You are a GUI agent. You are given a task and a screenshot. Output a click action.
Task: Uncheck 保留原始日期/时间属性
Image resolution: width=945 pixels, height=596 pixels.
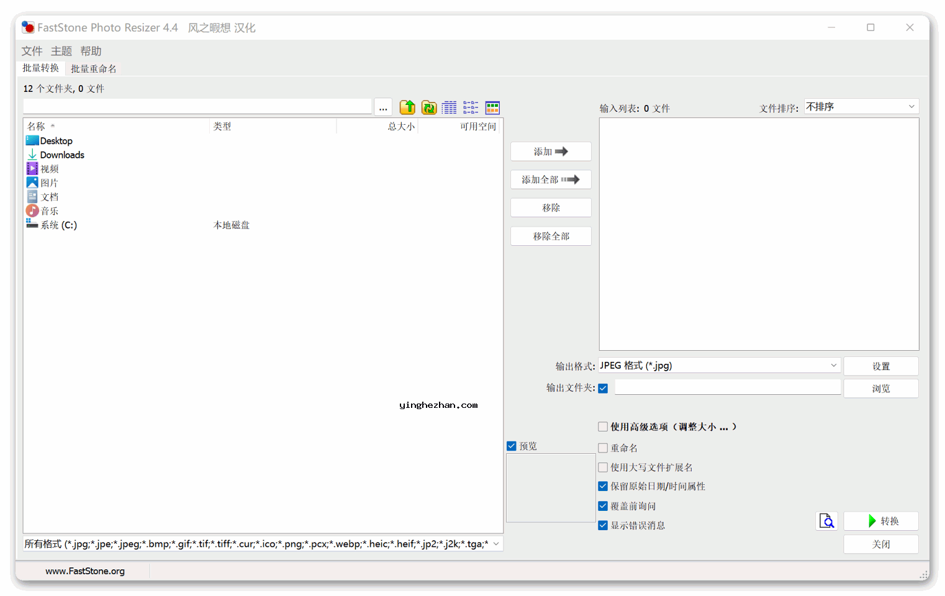(x=603, y=486)
